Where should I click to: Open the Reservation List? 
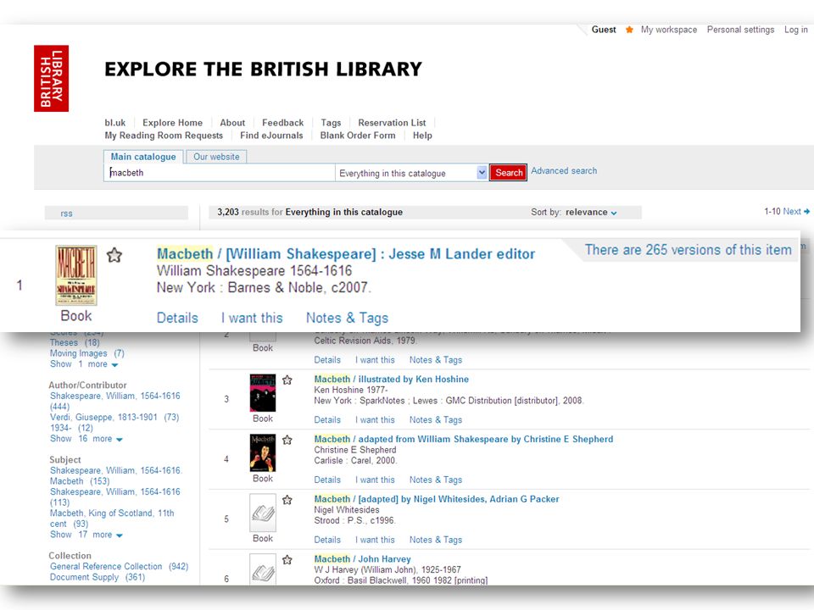392,123
